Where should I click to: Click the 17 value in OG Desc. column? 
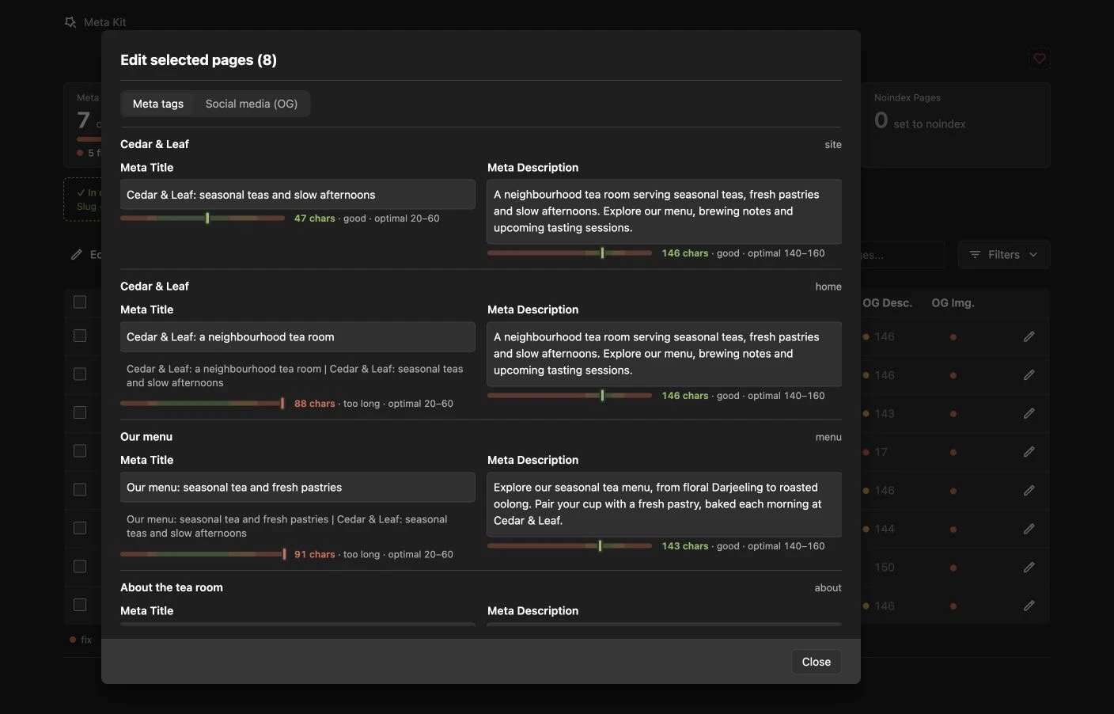pyautogui.click(x=881, y=452)
